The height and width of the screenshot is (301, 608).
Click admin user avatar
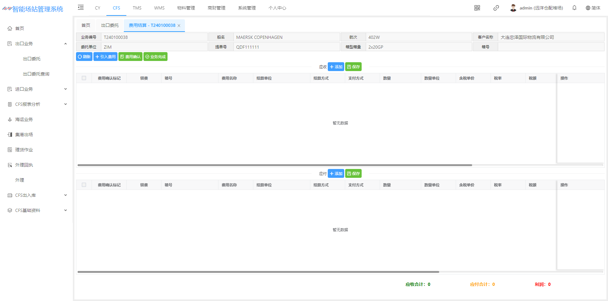point(513,8)
